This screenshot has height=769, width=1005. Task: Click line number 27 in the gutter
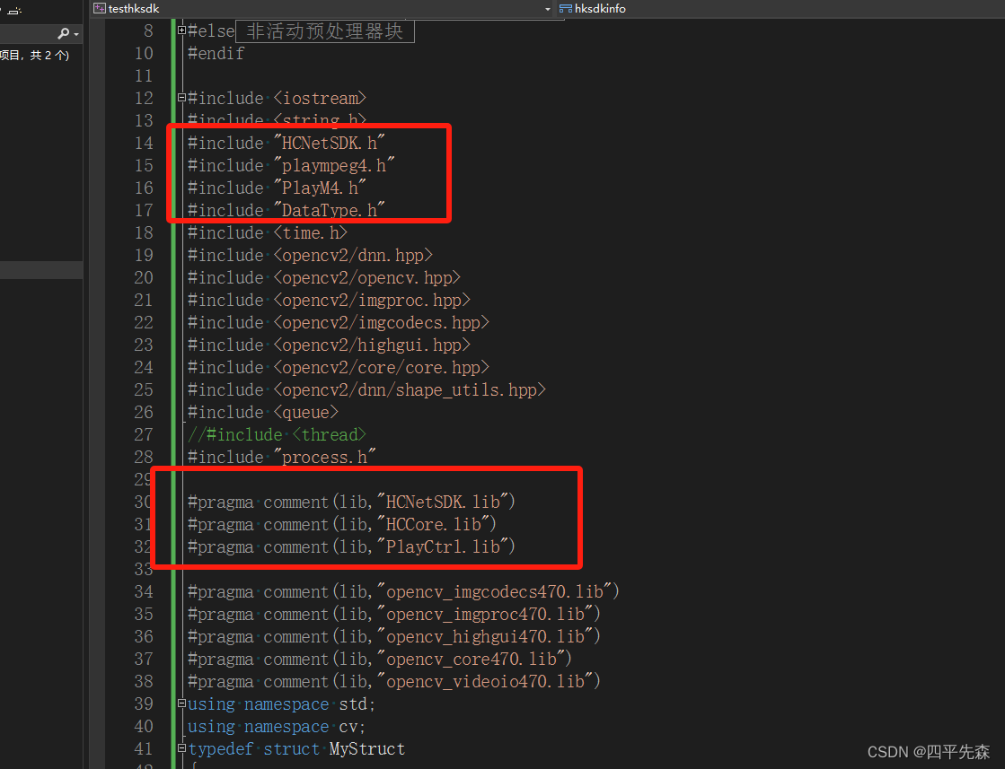[143, 434]
